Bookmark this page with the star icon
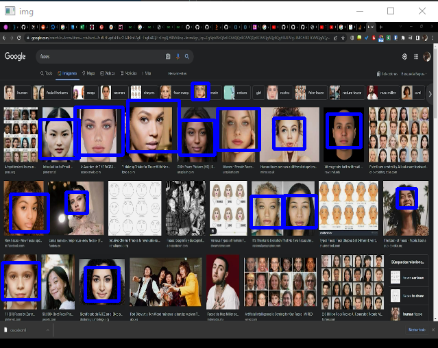 (343, 38)
